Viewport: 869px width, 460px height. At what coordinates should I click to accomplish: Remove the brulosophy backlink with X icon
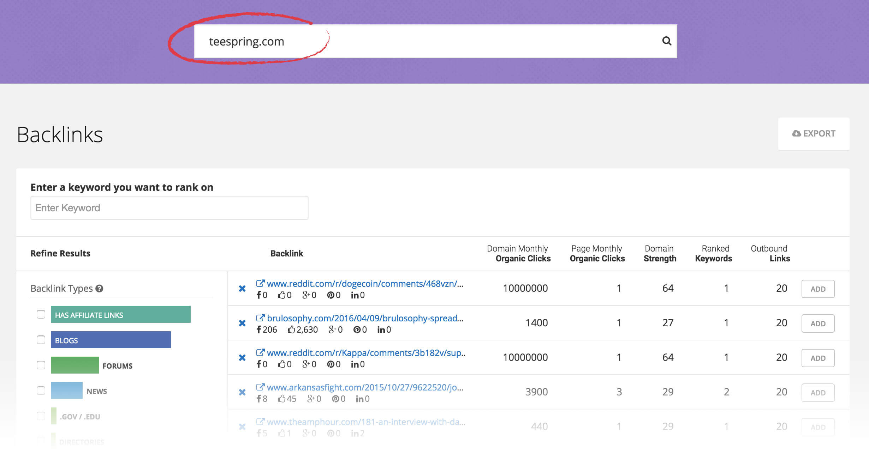pyautogui.click(x=242, y=323)
